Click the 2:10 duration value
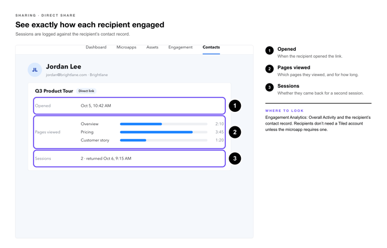 coord(219,124)
